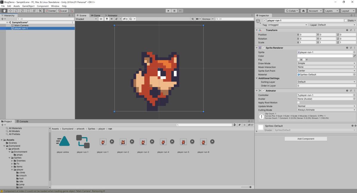
Task: Collapse the SampleScene hierarchy root
Action: point(7,23)
